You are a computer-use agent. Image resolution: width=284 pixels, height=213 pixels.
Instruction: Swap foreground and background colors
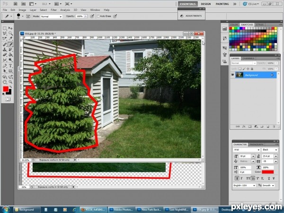click(x=10, y=87)
